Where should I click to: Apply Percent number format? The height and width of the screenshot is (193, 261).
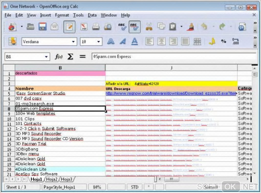(224, 41)
